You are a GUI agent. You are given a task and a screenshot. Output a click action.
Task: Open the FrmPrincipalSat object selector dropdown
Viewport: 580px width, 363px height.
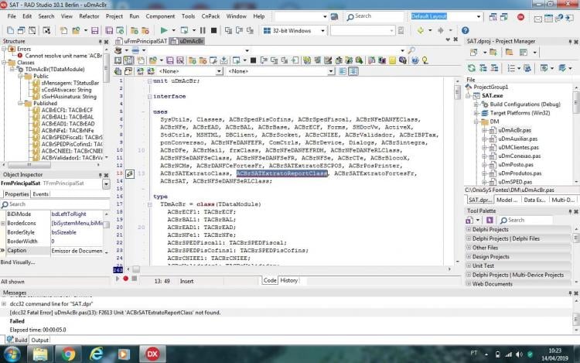(106, 184)
